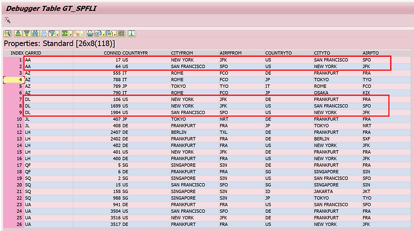Select row index 13
The height and width of the screenshot is (231, 414).
(14, 139)
